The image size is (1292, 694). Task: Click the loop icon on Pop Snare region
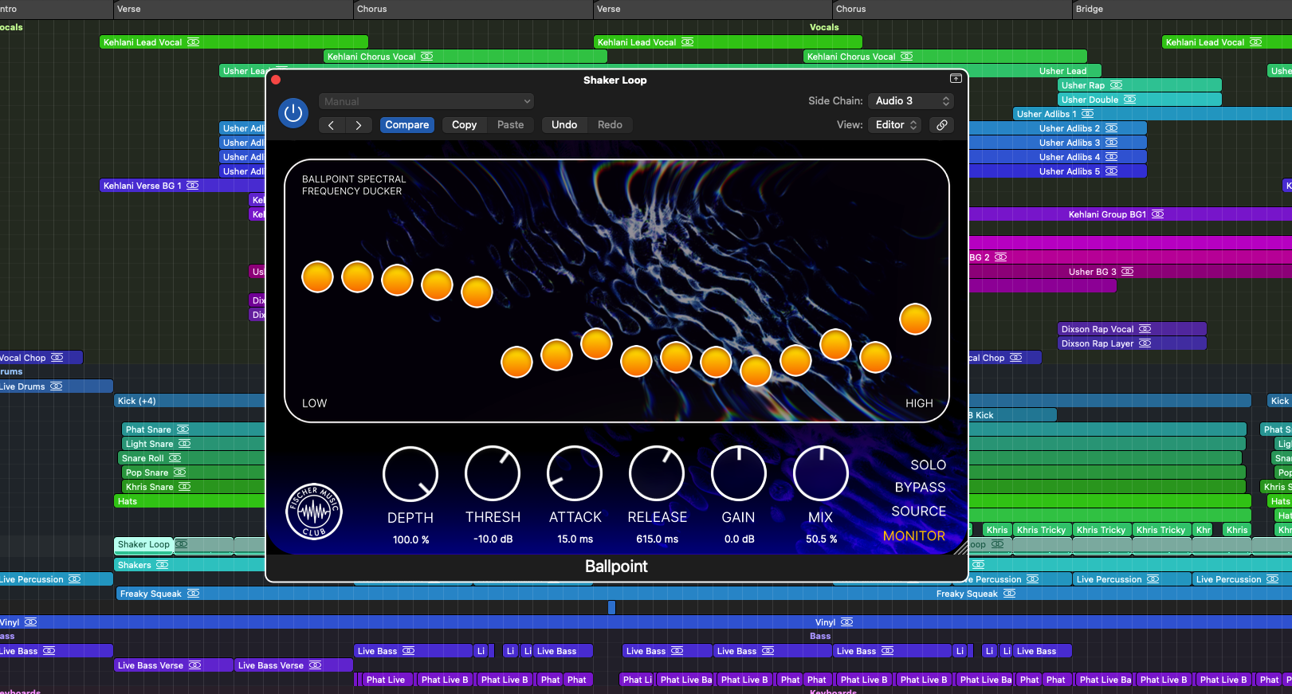(180, 472)
